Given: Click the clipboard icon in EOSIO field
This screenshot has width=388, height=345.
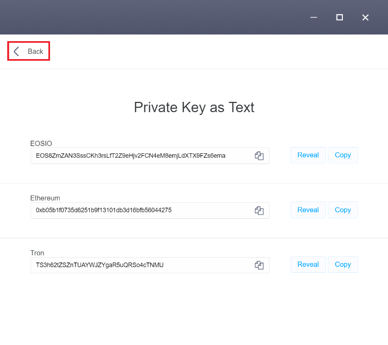Looking at the screenshot, I should click(x=259, y=156).
